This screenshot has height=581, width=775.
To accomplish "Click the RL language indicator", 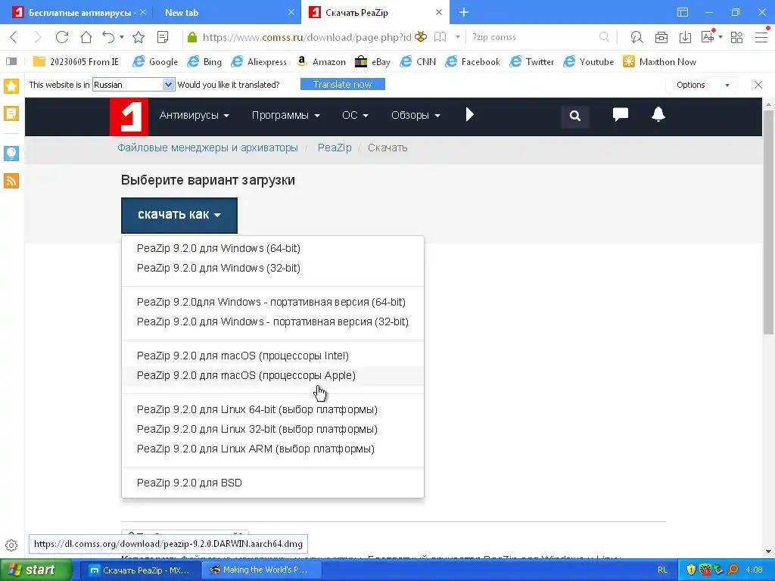I will [x=662, y=570].
